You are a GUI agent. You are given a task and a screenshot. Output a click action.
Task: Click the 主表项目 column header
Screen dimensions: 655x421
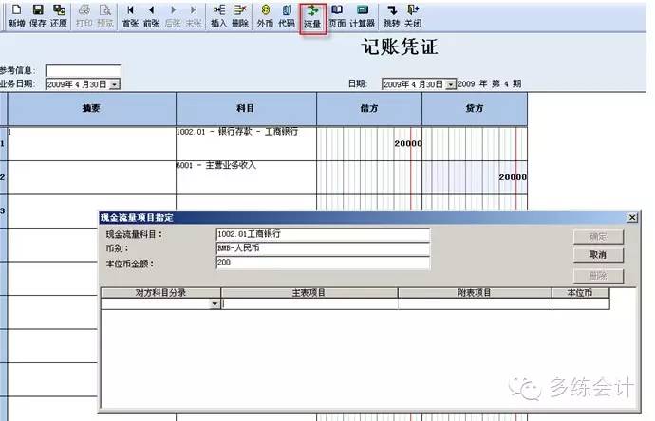point(309,292)
